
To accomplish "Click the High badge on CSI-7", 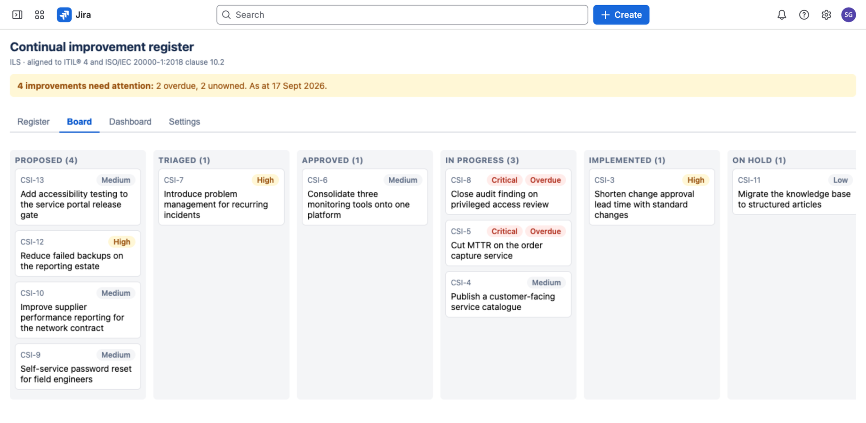I will click(x=265, y=180).
